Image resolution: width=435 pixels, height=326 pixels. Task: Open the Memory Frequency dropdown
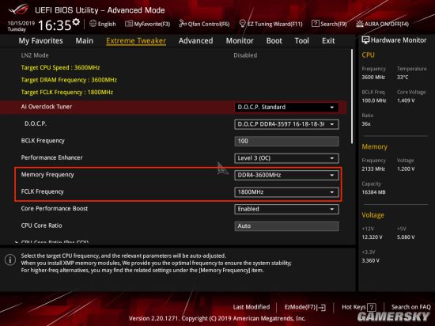point(286,175)
